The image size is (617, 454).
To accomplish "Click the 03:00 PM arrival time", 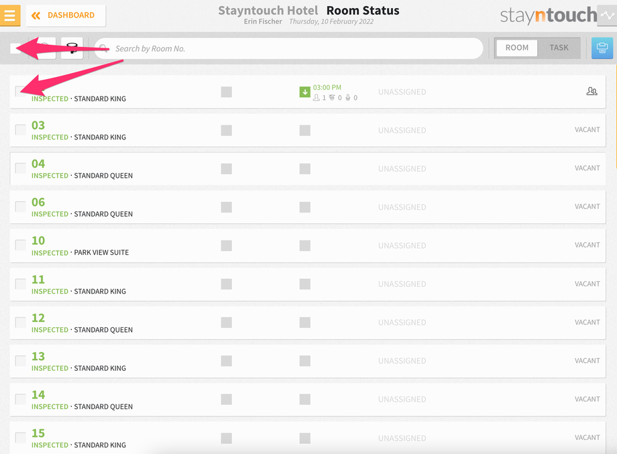I will [x=327, y=87].
